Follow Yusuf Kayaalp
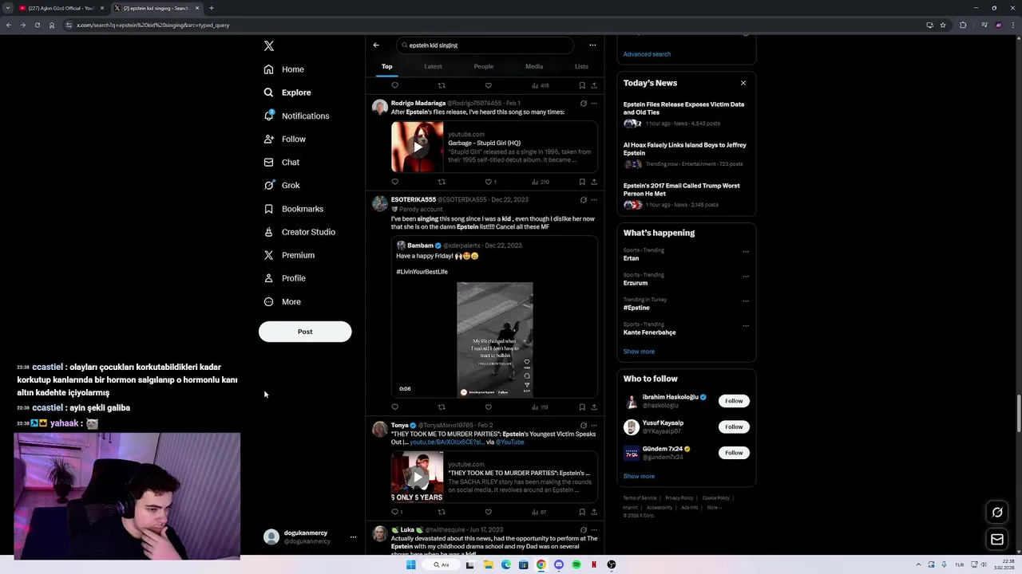Viewport: 1022px width, 574px height. tap(734, 427)
